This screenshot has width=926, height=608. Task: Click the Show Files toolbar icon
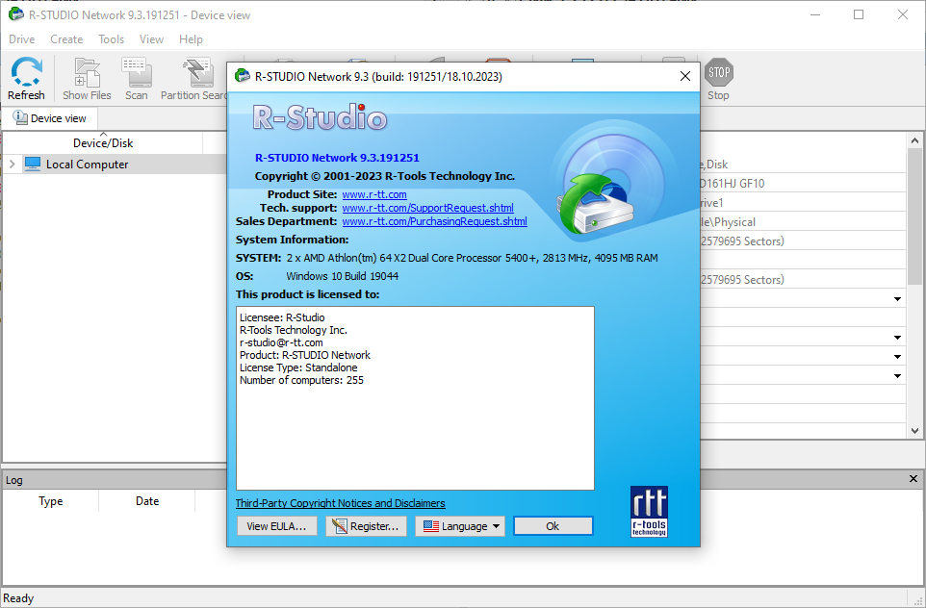tap(87, 72)
